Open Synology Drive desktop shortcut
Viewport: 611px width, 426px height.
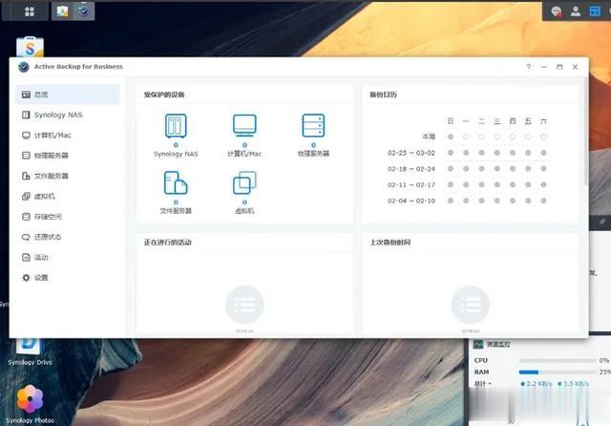pos(30,351)
